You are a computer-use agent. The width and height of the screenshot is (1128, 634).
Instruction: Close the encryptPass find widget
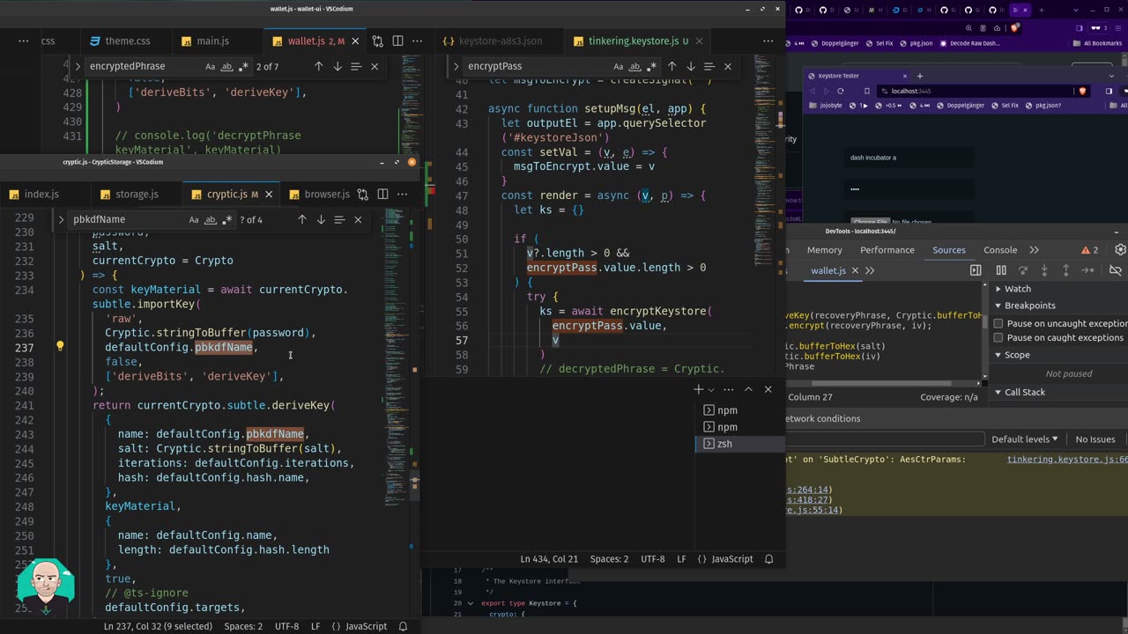727,66
